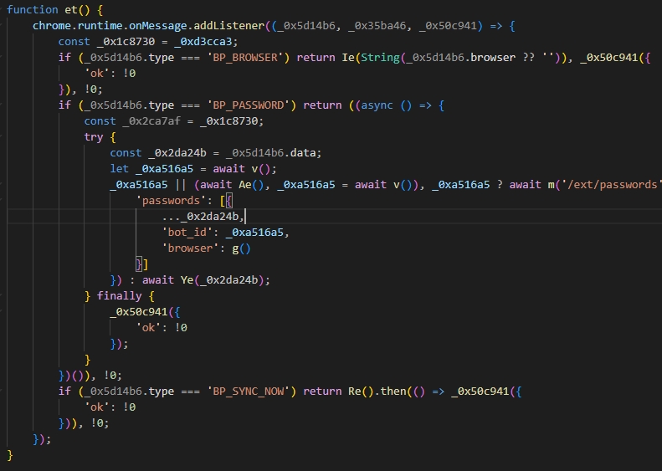Screen dimensions: 662x471
Task: Click '_0x1c8730' in const declaration line
Action: (126, 42)
